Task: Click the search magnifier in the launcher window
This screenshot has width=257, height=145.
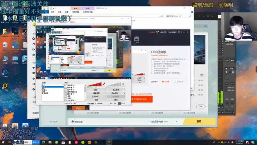Action: (x=205, y=26)
